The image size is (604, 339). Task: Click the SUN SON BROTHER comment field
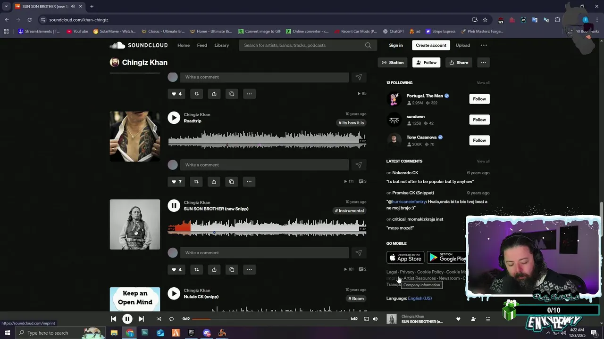264,253
